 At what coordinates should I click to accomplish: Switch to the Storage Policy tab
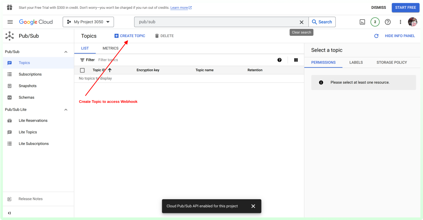(391, 62)
